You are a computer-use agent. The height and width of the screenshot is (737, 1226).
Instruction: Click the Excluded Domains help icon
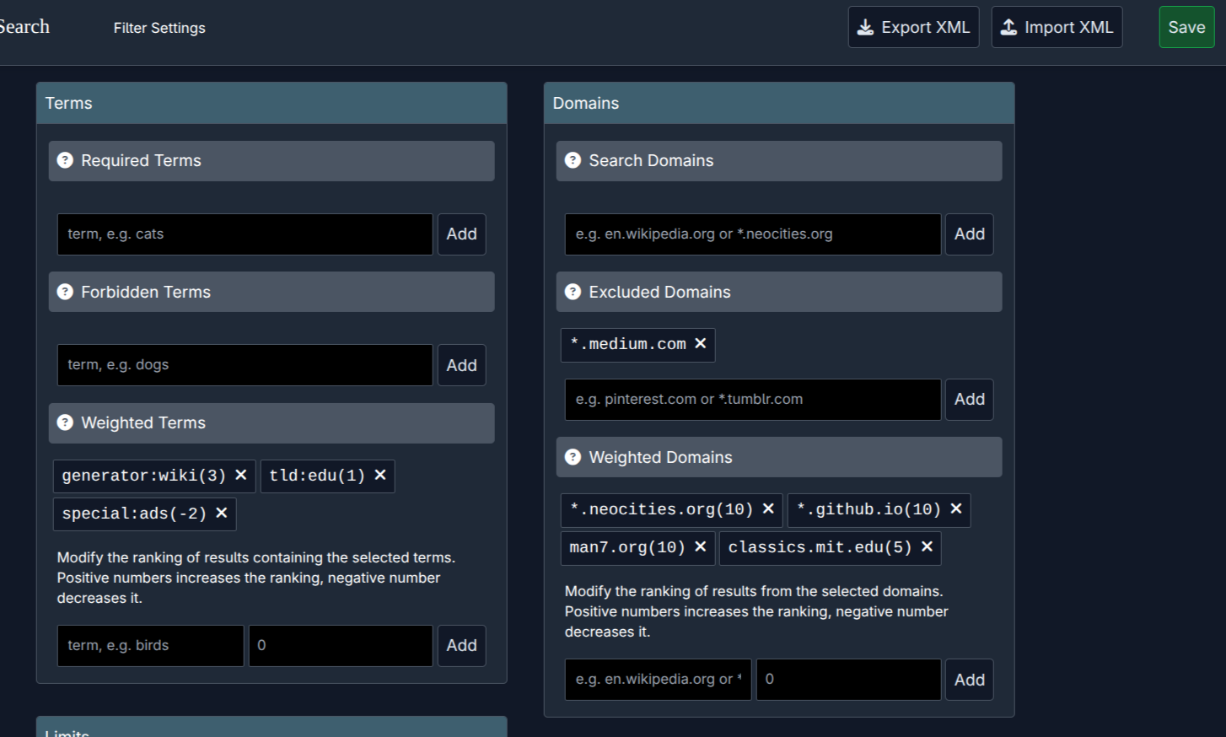[573, 292]
